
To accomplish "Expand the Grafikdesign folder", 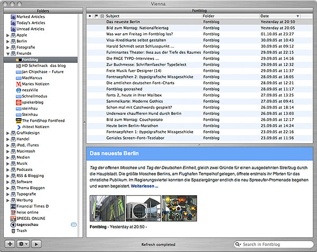I will (x=8, y=133).
